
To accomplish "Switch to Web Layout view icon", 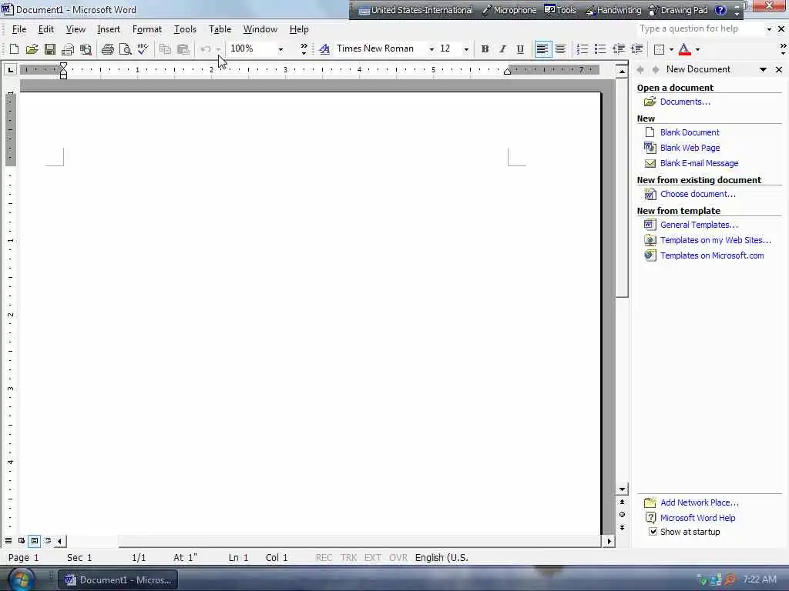I will pyautogui.click(x=22, y=541).
